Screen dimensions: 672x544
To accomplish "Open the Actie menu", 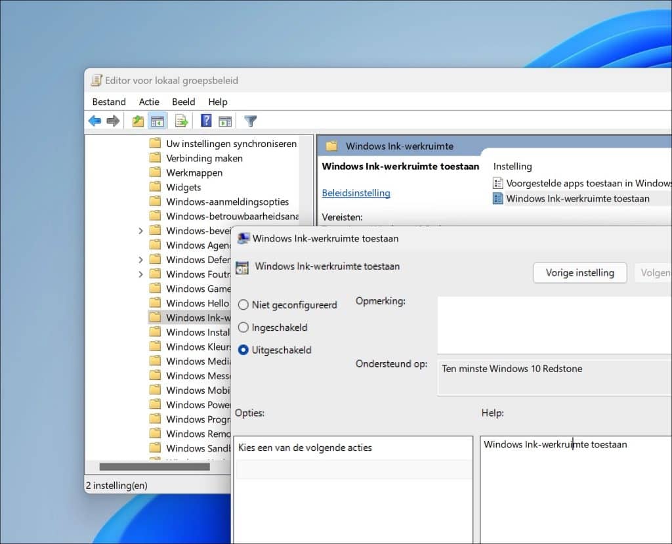I will [x=149, y=102].
